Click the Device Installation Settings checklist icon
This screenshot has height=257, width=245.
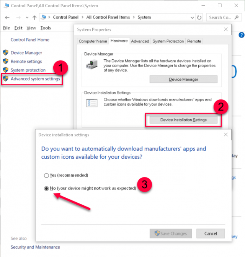(92, 103)
